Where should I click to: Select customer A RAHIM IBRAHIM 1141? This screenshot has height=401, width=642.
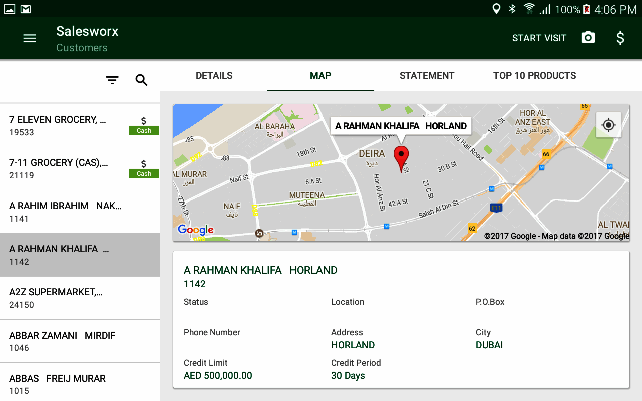[x=80, y=212]
